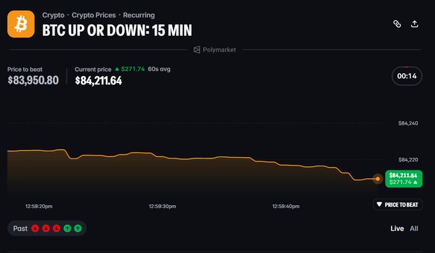This screenshot has width=435, height=253.
Task: Click the Price to beat heading
Action: click(25, 69)
